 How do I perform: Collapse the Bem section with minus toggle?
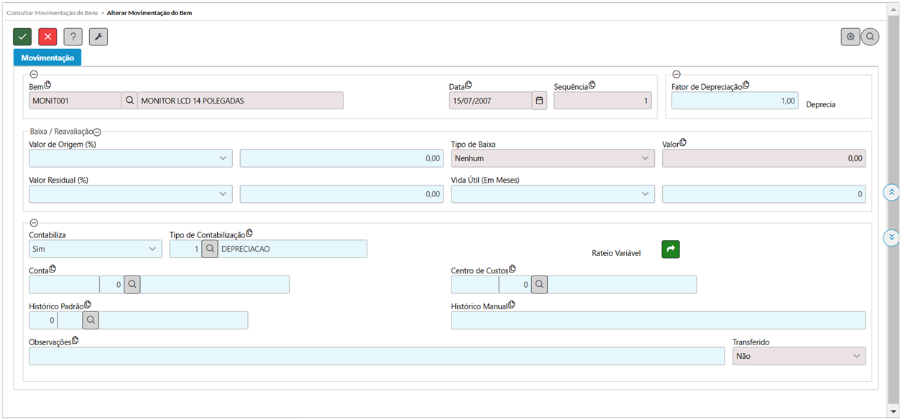pos(34,75)
